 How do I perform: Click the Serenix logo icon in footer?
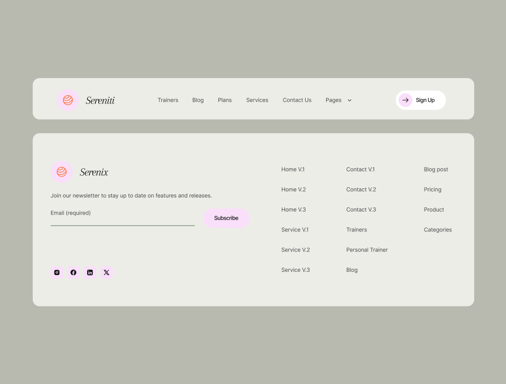click(x=62, y=172)
